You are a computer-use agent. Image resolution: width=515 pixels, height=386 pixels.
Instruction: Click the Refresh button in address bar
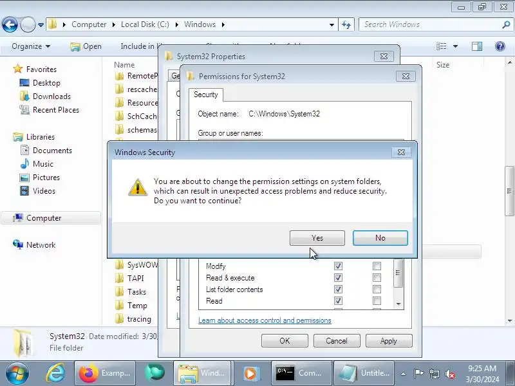(346, 24)
